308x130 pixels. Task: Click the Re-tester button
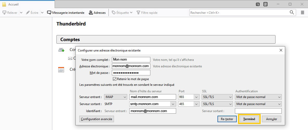227,119
